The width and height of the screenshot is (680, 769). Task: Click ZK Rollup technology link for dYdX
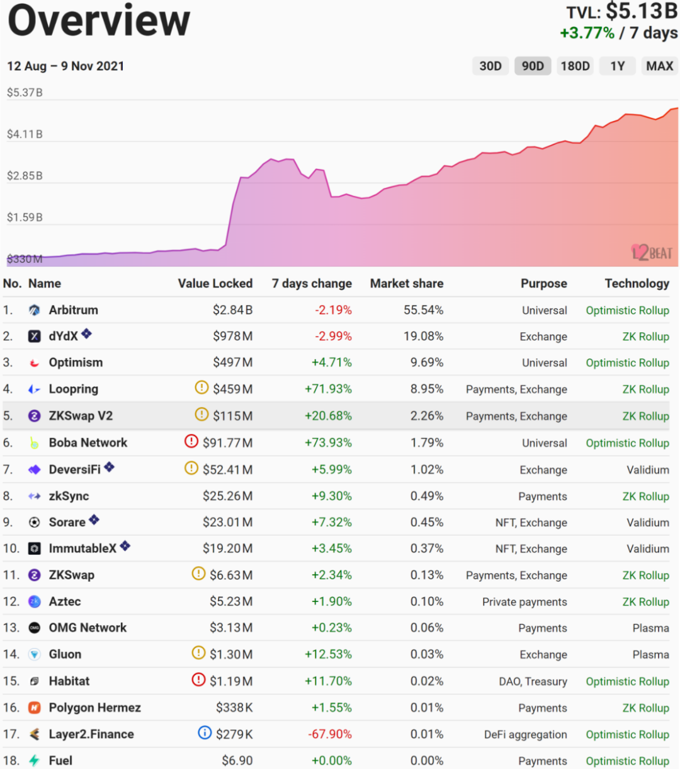click(646, 337)
